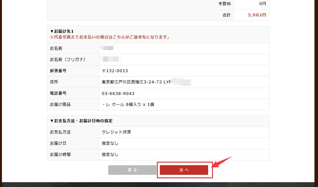Click the red 次へ button

[x=184, y=170]
